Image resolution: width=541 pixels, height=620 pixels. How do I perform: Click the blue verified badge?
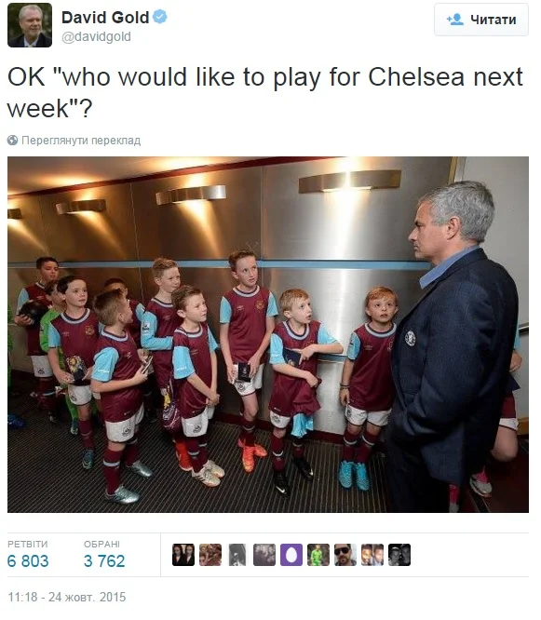[x=160, y=17]
